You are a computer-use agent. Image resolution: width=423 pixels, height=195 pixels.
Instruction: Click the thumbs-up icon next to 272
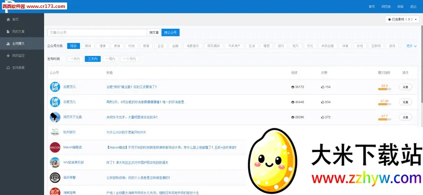point(323,117)
